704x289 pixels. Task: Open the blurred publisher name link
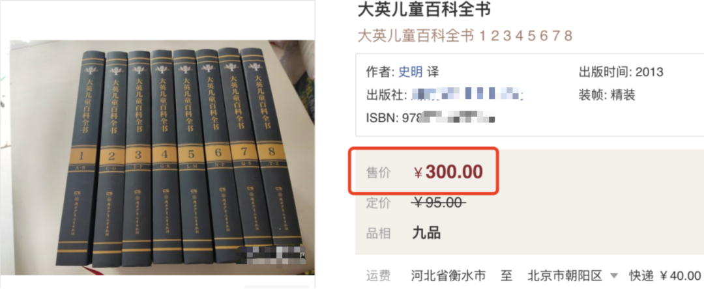[465, 94]
